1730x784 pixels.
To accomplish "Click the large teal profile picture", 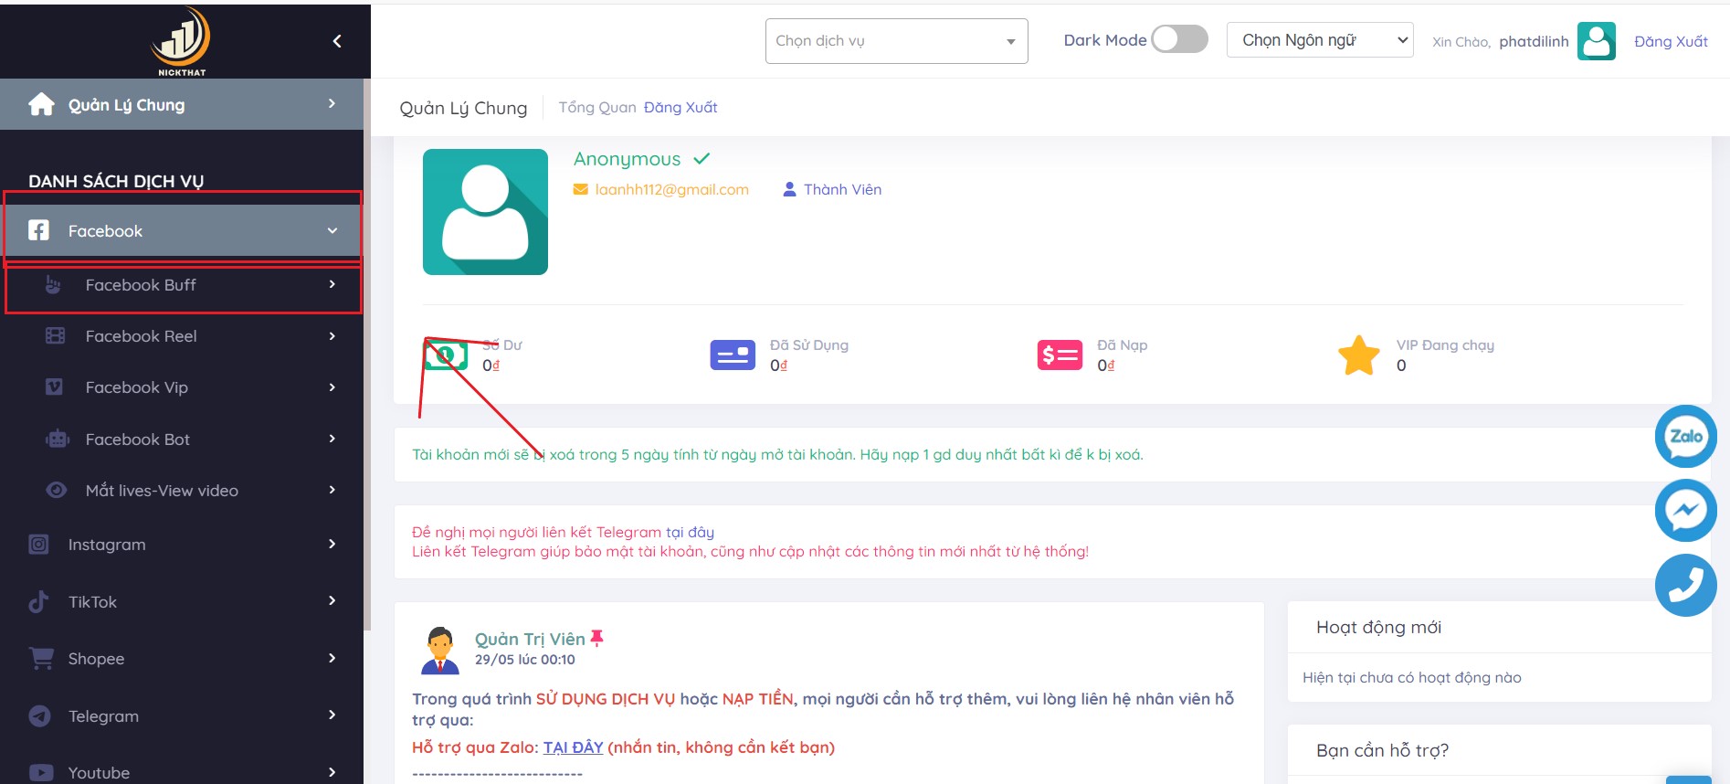I will pyautogui.click(x=485, y=212).
